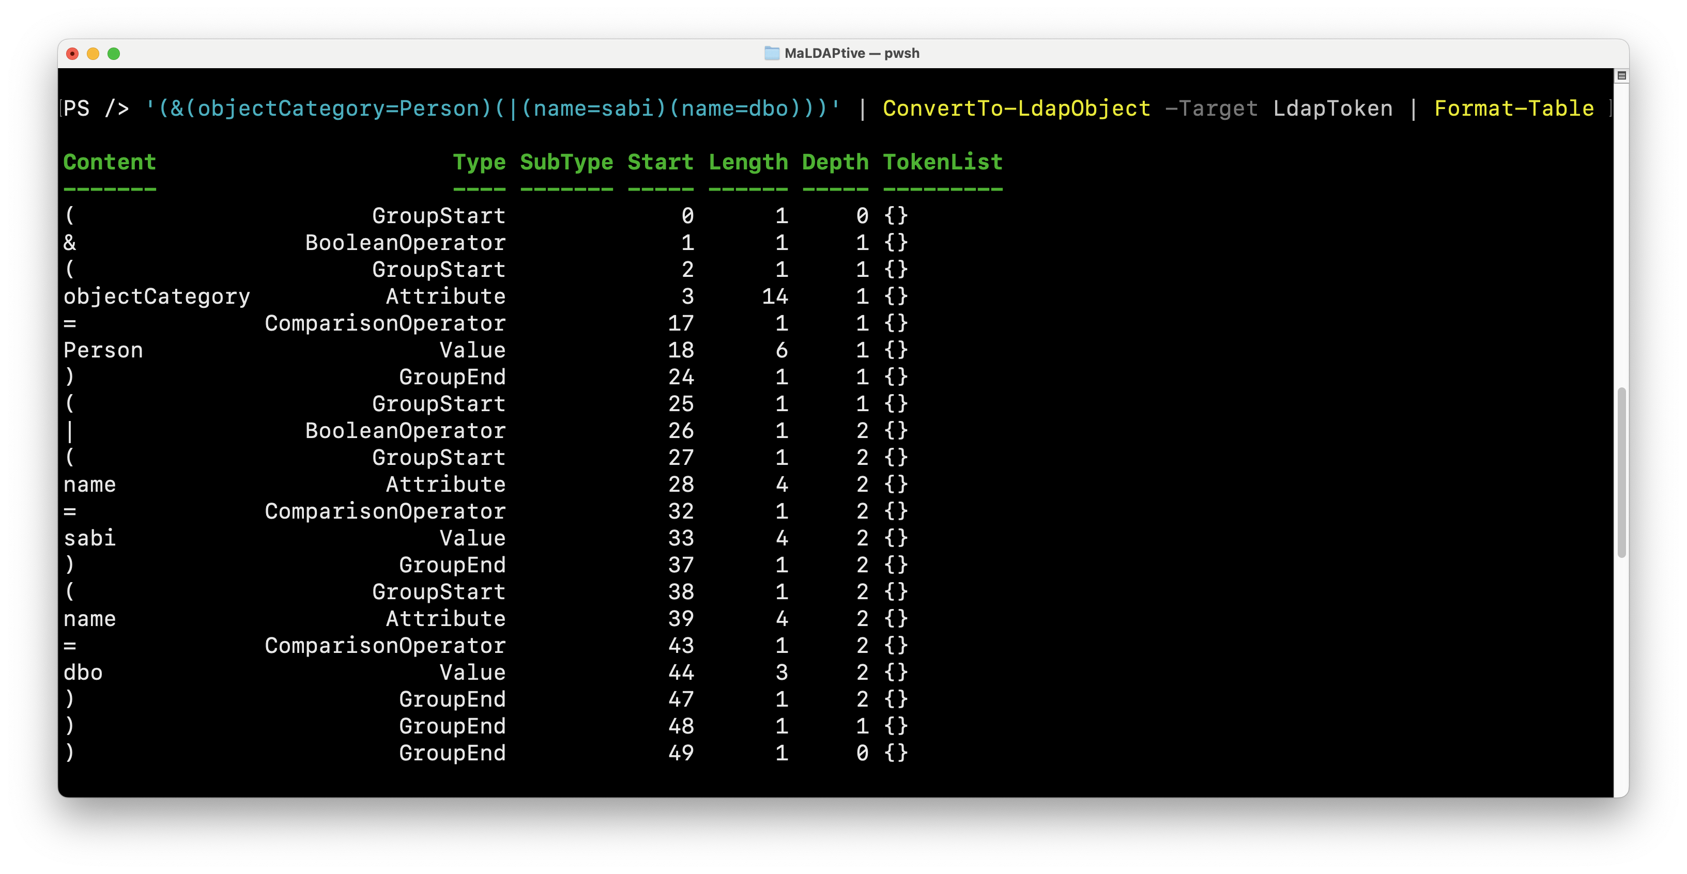The width and height of the screenshot is (1687, 874).
Task: Click ComparisonOperator in the Start 32 row
Action: [385, 511]
